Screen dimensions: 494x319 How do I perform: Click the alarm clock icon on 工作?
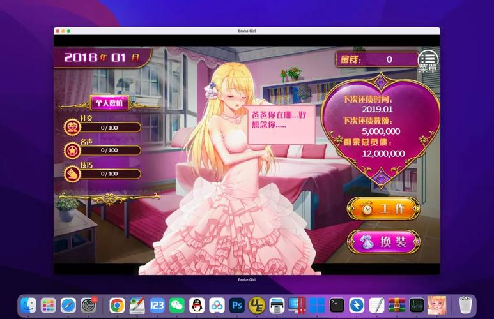(x=367, y=208)
